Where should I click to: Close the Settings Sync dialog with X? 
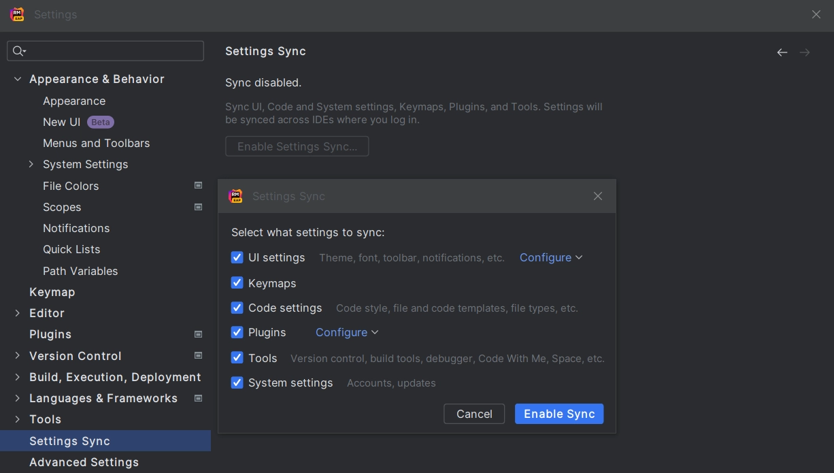click(598, 196)
